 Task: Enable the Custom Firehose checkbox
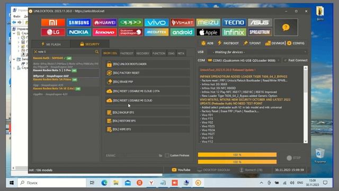(x=167, y=155)
